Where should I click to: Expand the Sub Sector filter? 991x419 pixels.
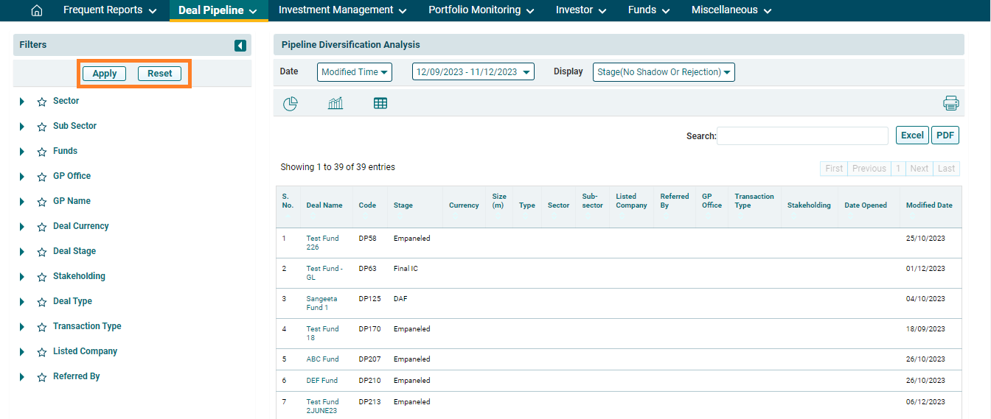point(22,127)
